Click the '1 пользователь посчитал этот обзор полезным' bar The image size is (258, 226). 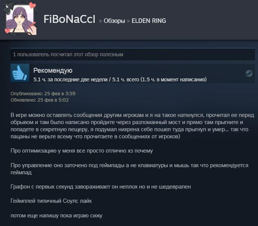(133, 54)
